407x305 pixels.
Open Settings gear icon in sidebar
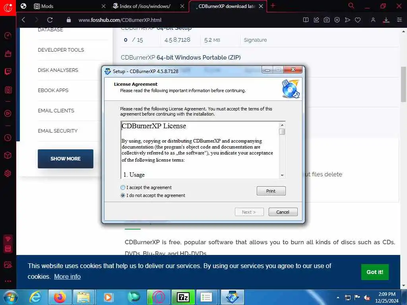coord(8,173)
